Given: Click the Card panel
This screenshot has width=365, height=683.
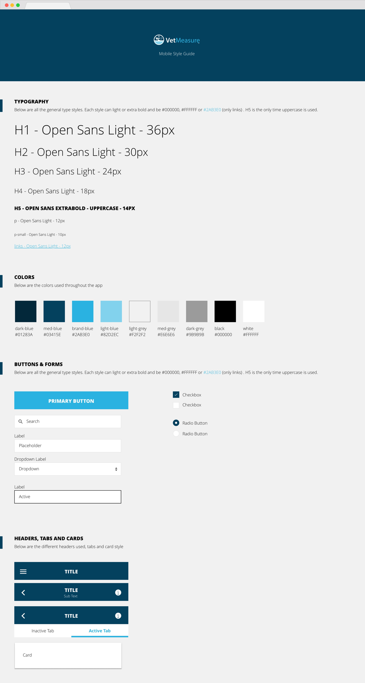Looking at the screenshot, I should point(68,656).
